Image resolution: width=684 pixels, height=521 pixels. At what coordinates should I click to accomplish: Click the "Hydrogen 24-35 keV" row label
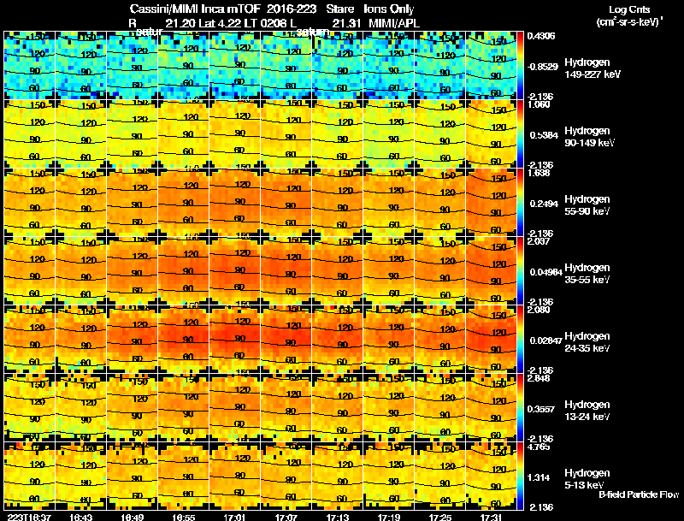pyautogui.click(x=587, y=342)
